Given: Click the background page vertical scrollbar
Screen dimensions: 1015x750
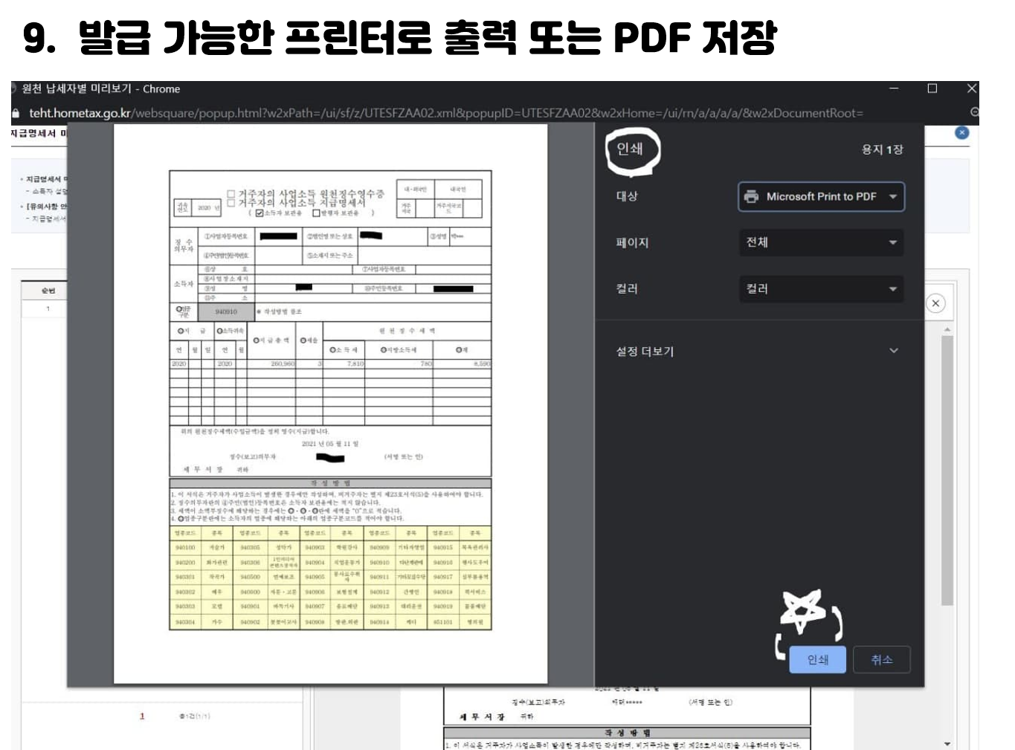Looking at the screenshot, I should pos(947,470).
